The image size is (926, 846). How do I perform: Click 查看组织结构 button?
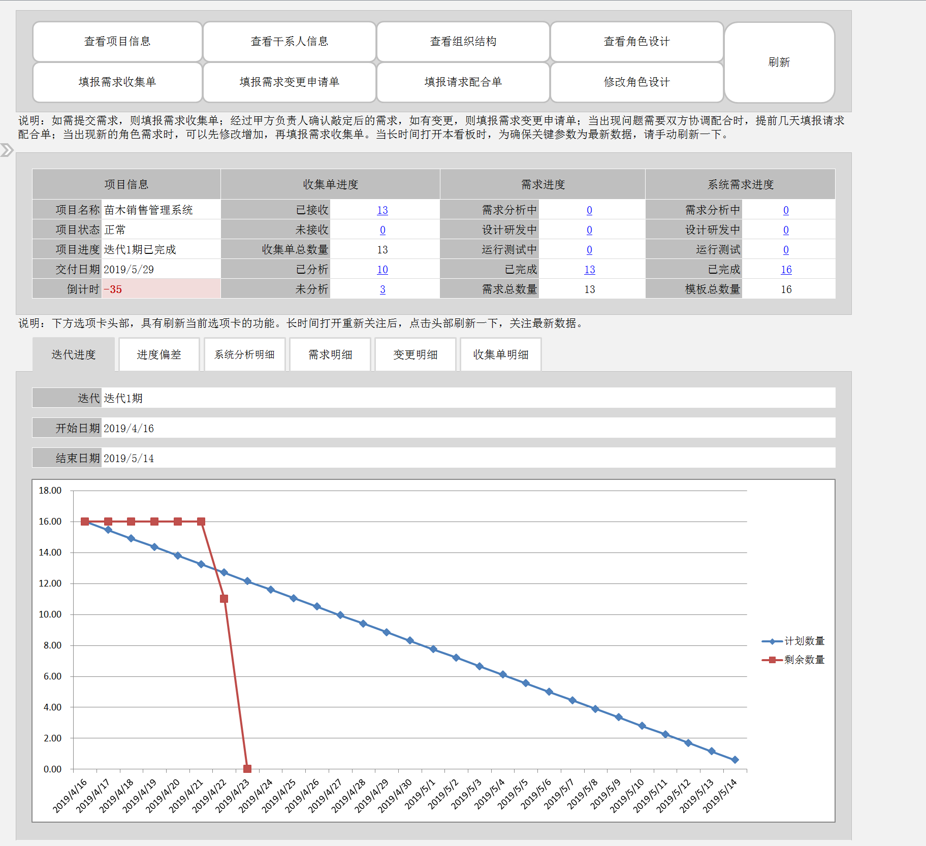pos(463,42)
